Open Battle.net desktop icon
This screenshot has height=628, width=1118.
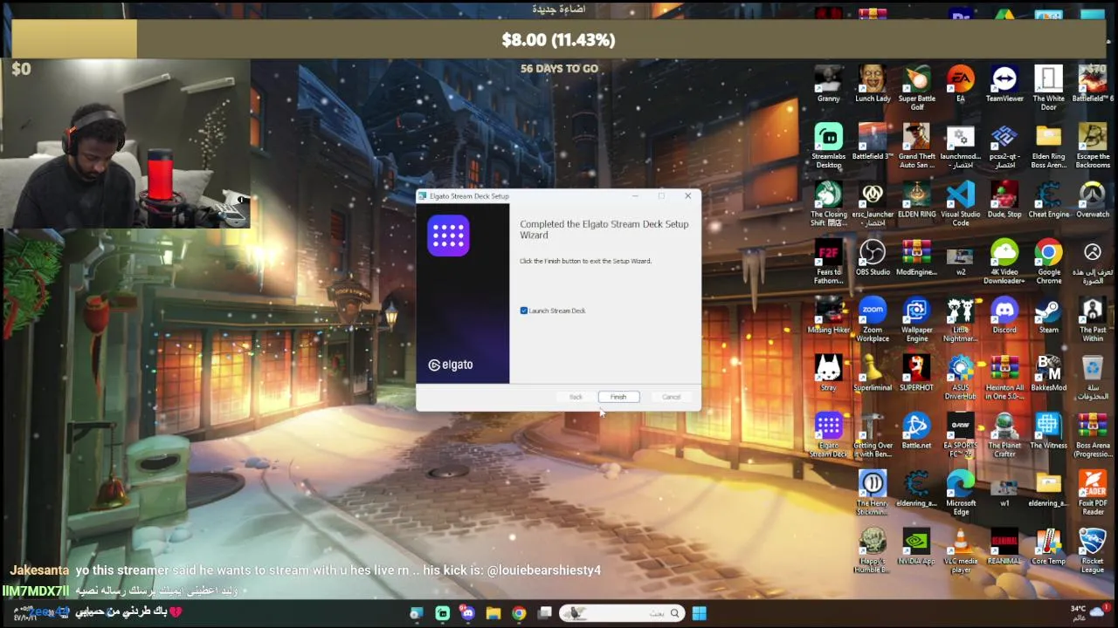[916, 431]
